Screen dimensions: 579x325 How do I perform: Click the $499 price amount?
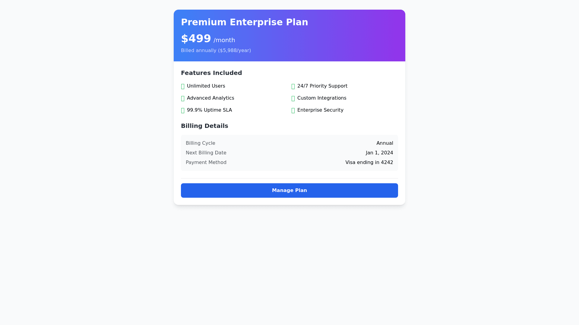click(196, 39)
